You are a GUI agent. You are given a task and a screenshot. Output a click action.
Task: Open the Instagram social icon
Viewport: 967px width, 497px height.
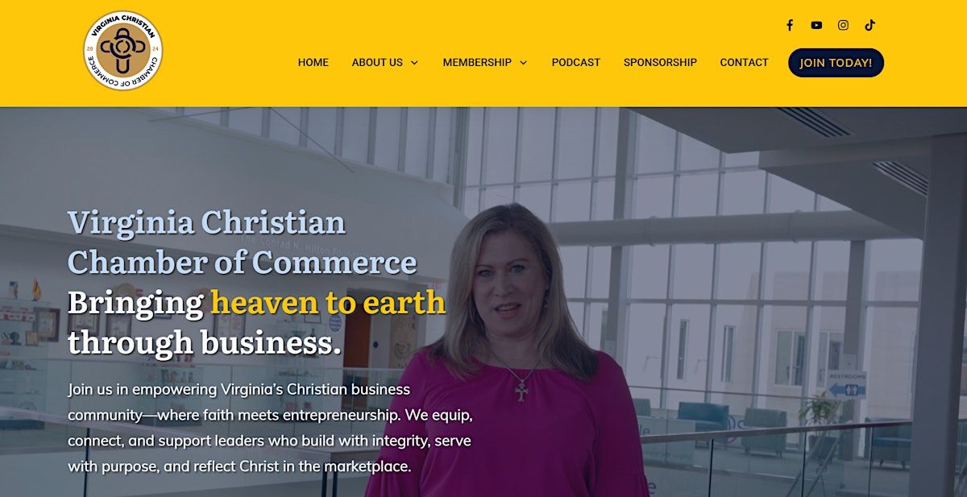843,25
